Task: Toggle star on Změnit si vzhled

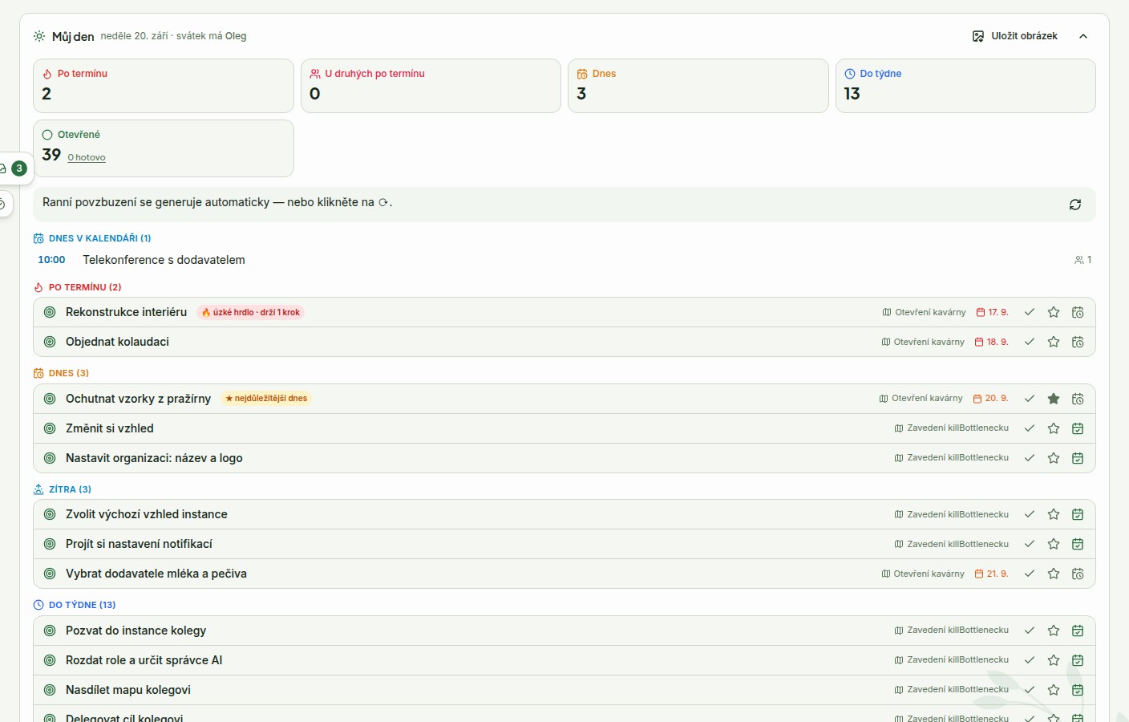Action: tap(1054, 428)
